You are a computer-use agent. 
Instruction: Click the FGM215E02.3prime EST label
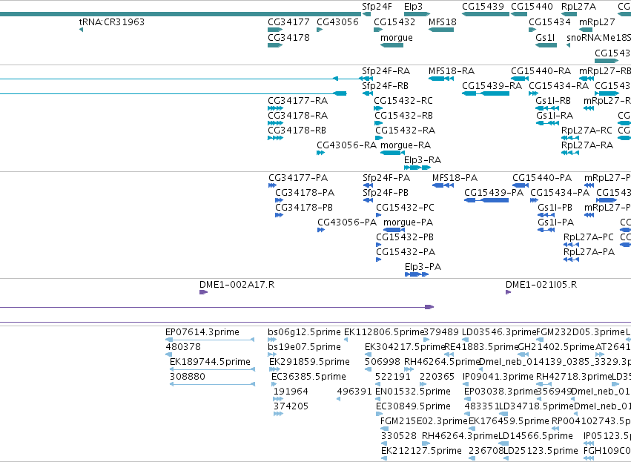pyautogui.click(x=424, y=421)
